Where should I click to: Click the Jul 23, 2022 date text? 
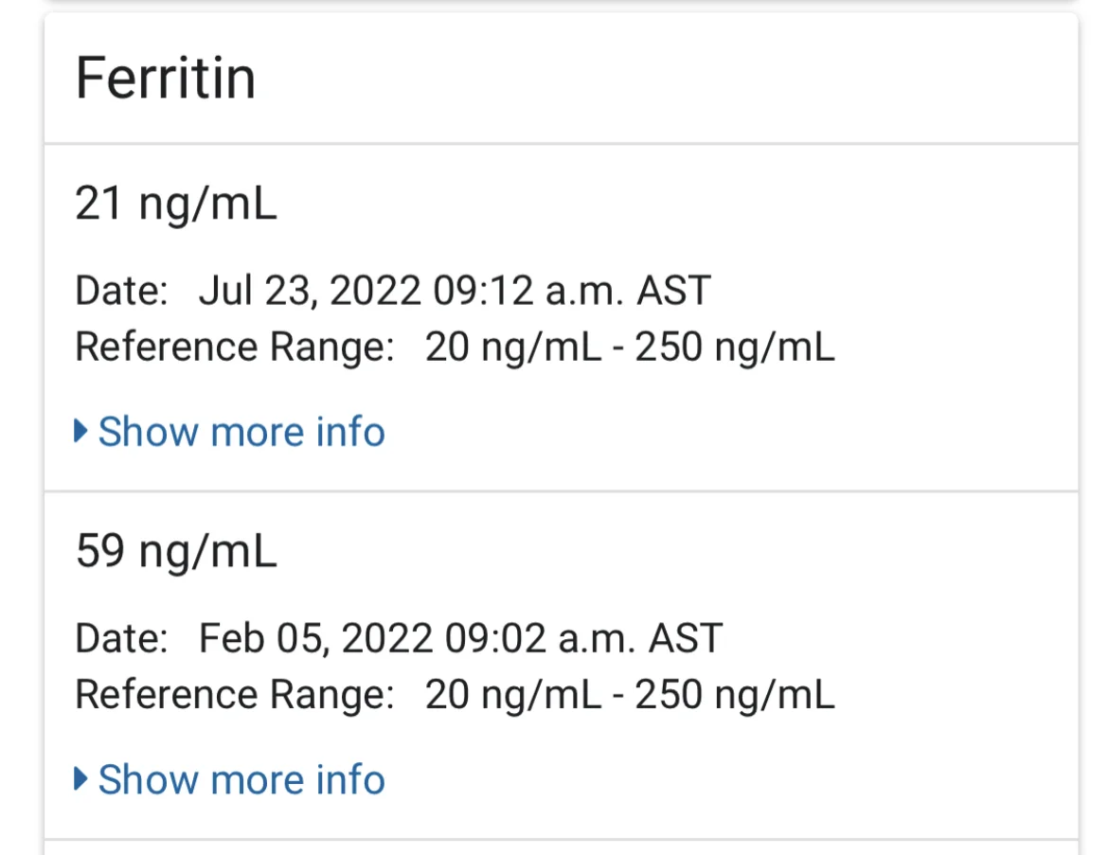pyautogui.click(x=310, y=291)
